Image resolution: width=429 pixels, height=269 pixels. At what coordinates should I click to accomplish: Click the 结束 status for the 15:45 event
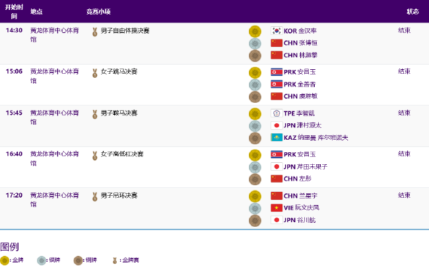click(x=405, y=113)
